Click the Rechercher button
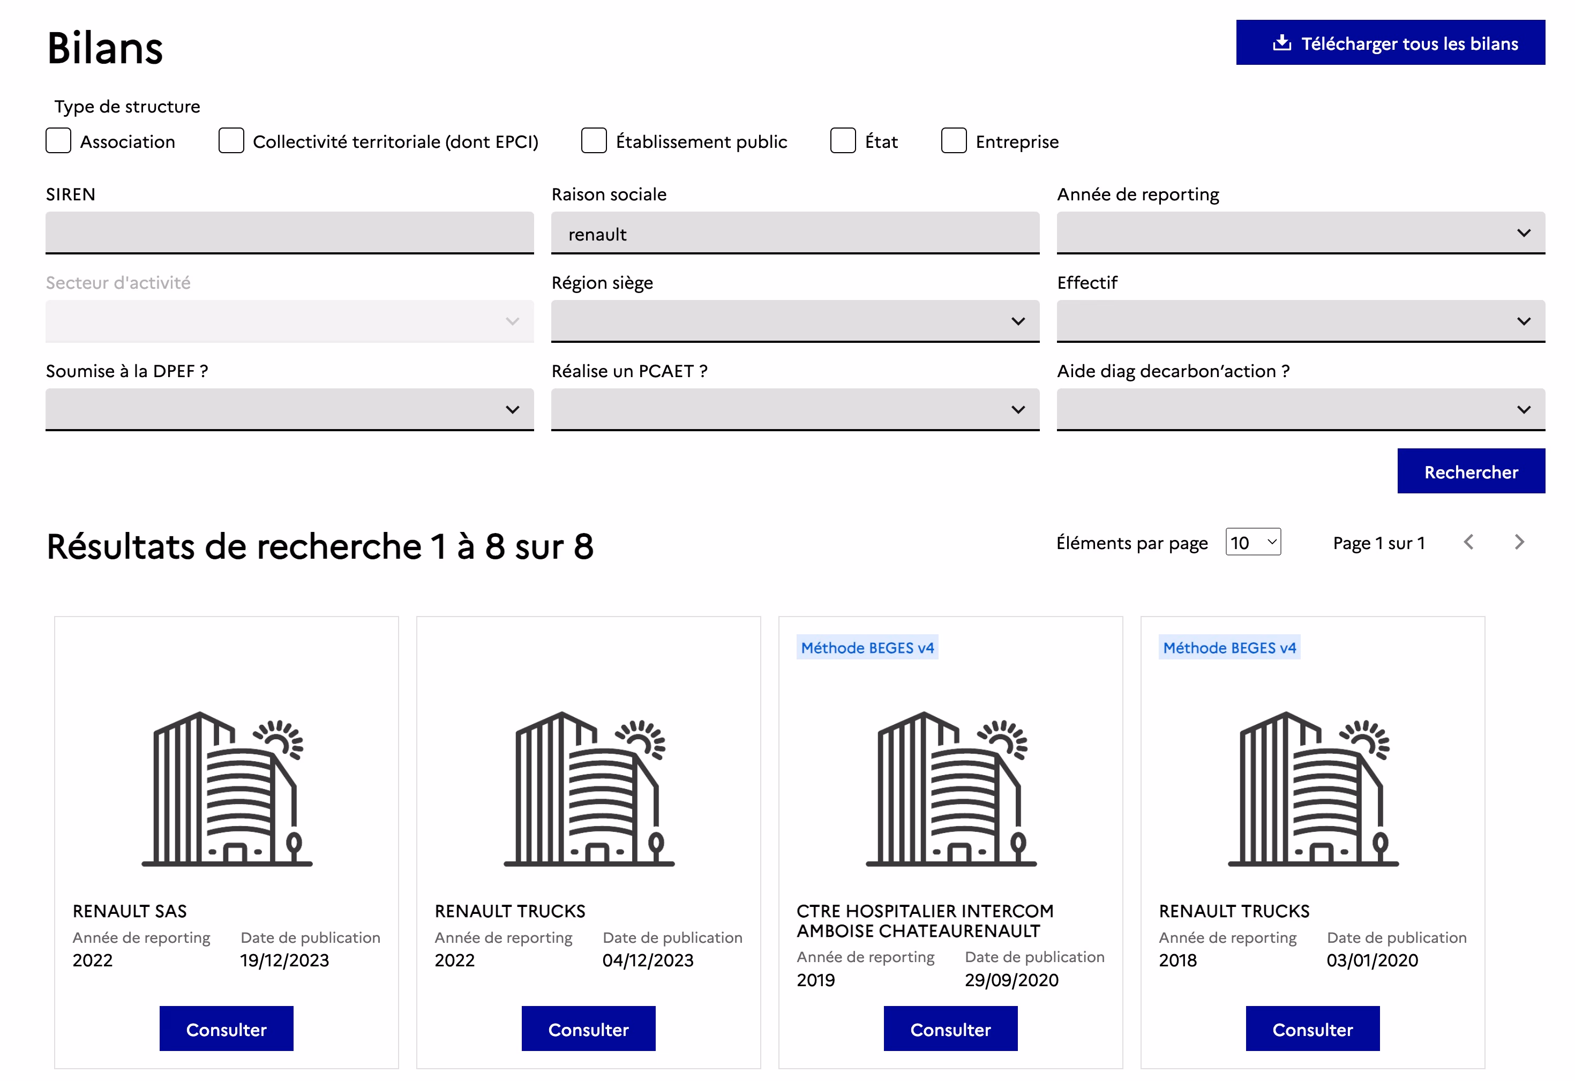The image size is (1575, 1081). pos(1471,471)
